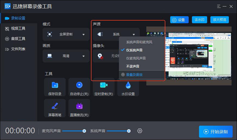
Task: Expand the 模式 全屏录制 dropdown
Action: 66,34
